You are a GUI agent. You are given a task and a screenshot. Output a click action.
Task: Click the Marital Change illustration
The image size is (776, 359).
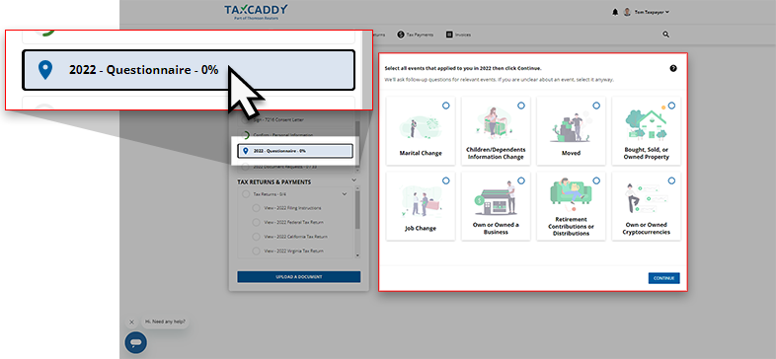420,127
